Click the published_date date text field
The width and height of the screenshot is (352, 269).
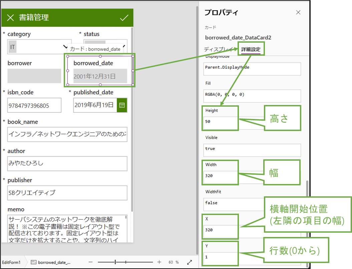click(x=95, y=105)
